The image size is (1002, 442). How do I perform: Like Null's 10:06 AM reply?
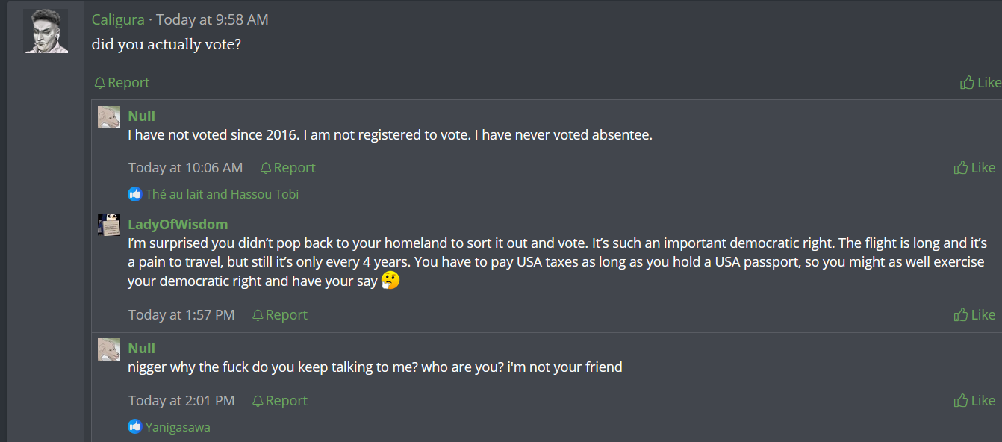[974, 168]
